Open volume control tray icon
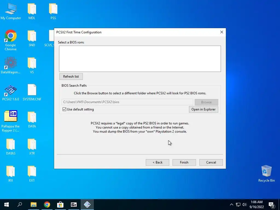 [x=244, y=205]
